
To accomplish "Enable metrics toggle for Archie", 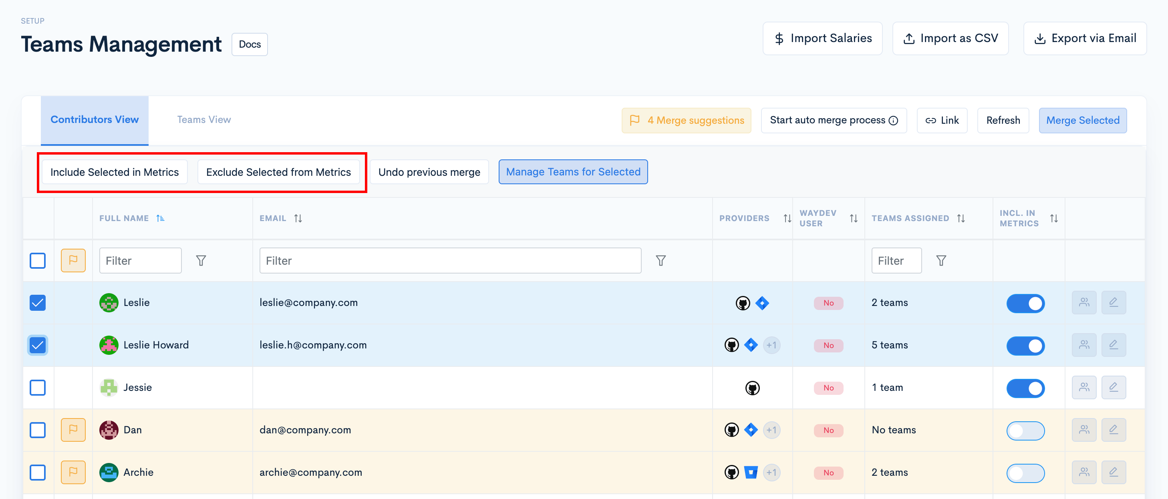I will coord(1026,473).
